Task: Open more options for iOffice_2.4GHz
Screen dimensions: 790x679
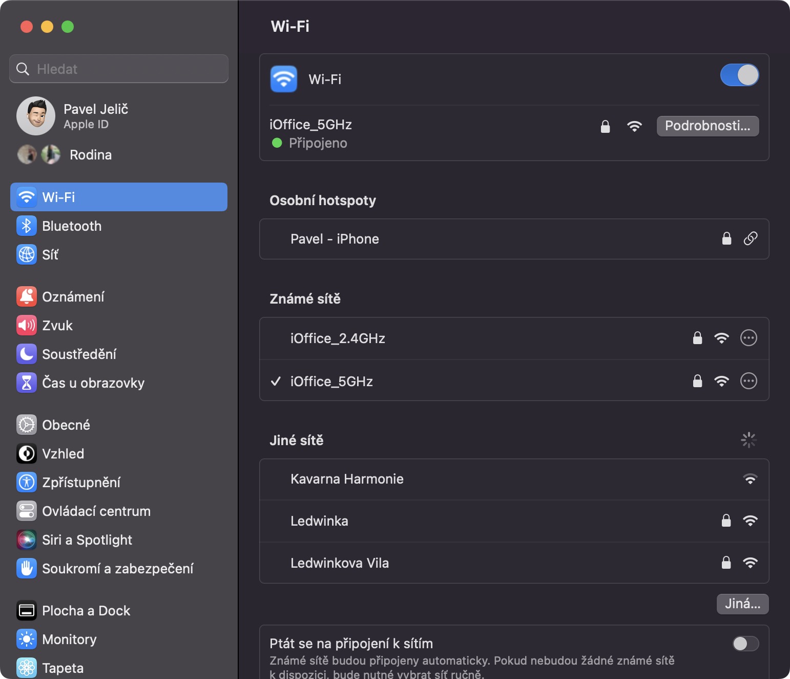Action: point(749,338)
